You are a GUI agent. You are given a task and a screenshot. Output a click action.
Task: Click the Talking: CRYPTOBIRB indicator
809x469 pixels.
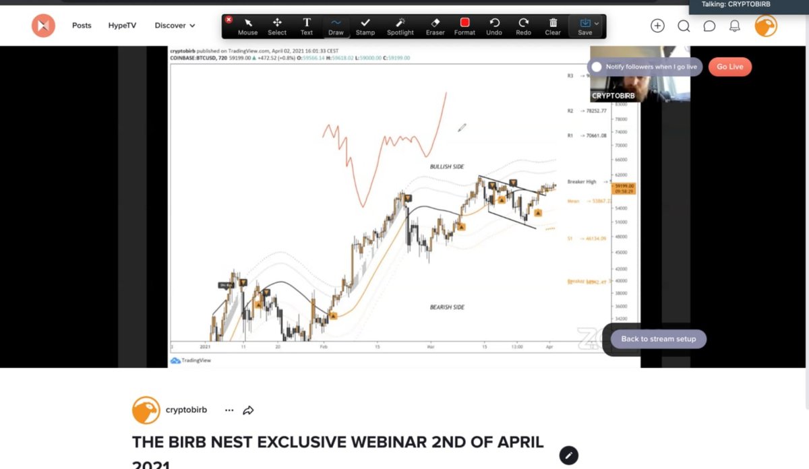click(736, 4)
